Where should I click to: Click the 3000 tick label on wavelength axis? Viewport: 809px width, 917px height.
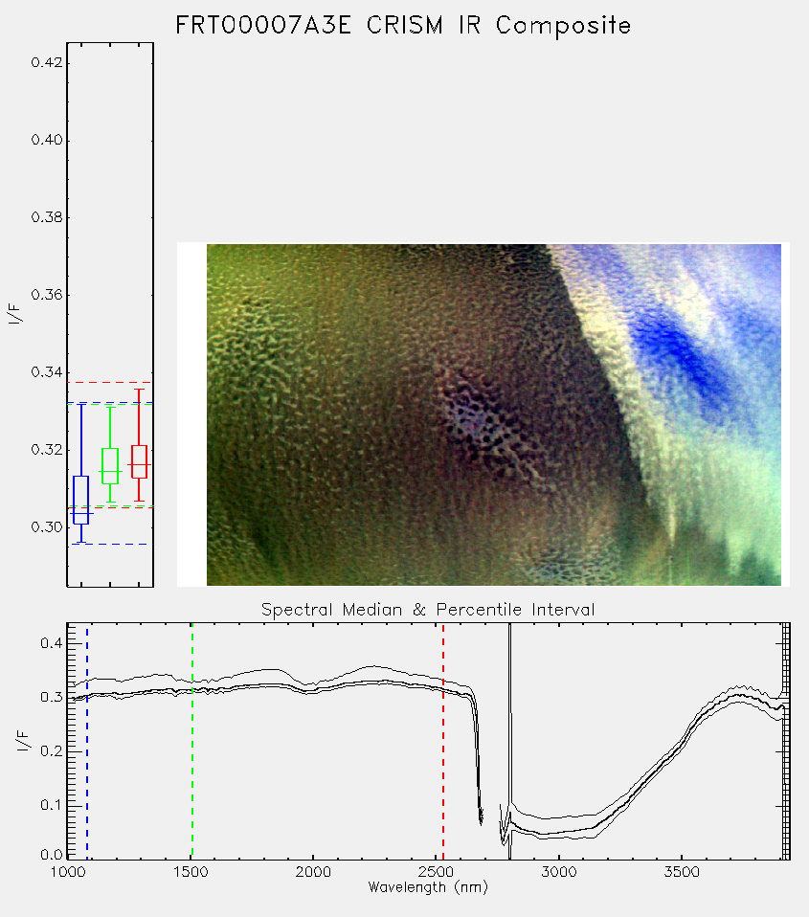point(558,872)
